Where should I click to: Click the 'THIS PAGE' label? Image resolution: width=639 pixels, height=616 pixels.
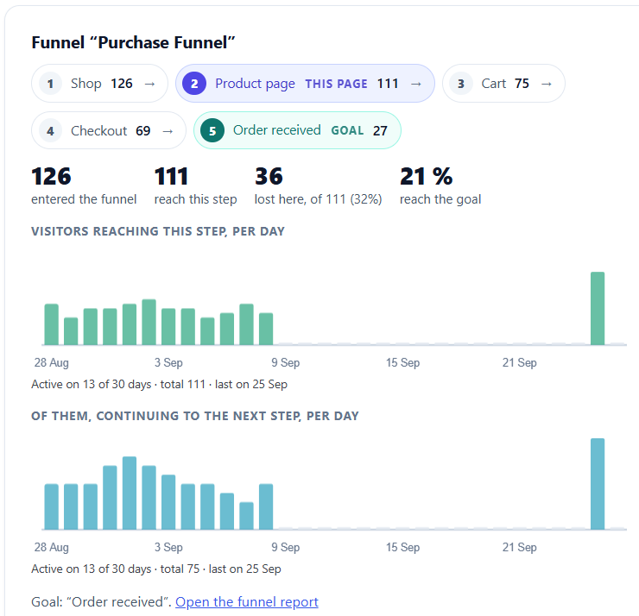pyautogui.click(x=336, y=84)
